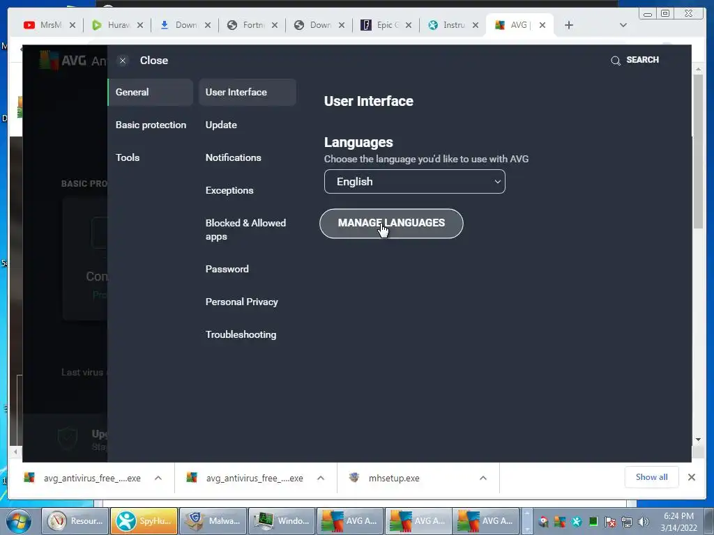
Task: Open the Windows Start menu
Action: [19, 521]
